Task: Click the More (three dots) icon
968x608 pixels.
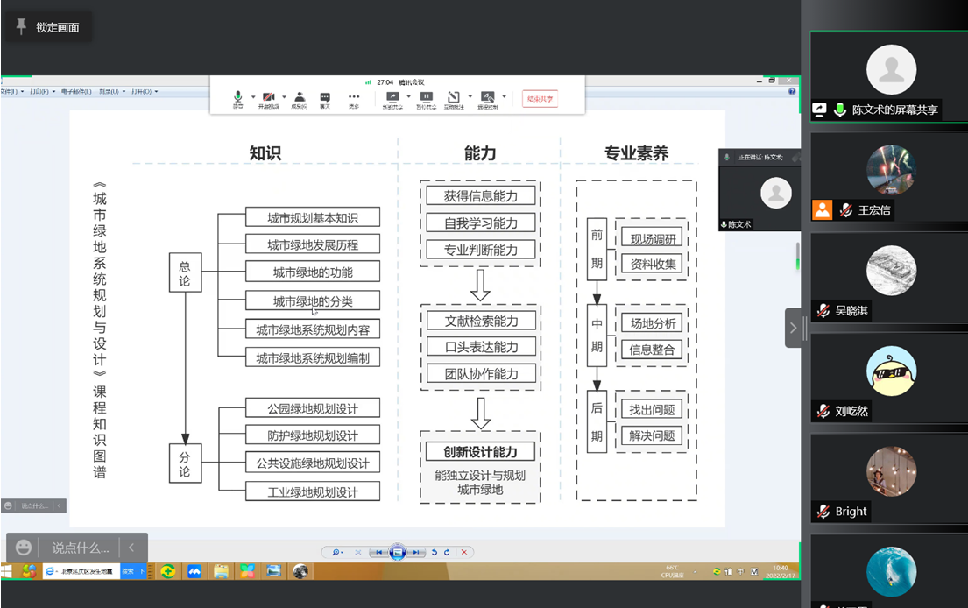Action: [354, 98]
